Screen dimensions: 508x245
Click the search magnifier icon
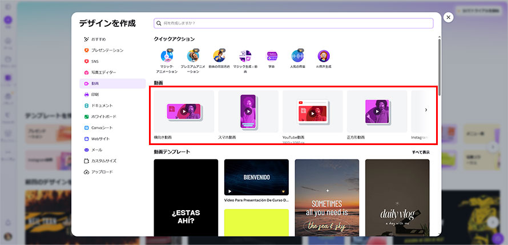159,23
